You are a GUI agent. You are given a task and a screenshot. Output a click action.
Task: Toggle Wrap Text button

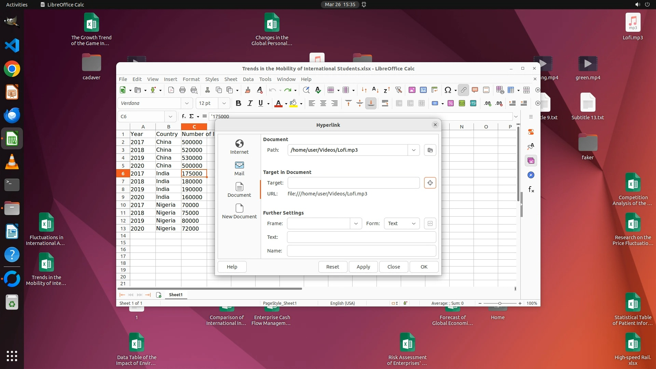pyautogui.click(x=385, y=103)
